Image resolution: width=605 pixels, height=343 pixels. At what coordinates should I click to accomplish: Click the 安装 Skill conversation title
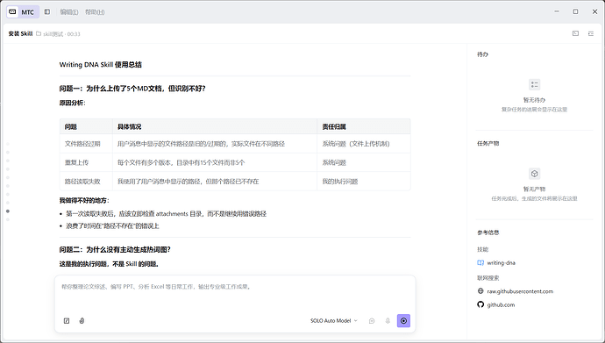pos(20,33)
